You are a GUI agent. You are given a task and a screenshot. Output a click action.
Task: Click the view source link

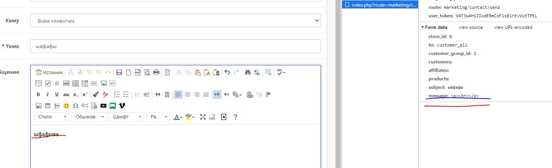click(x=471, y=27)
